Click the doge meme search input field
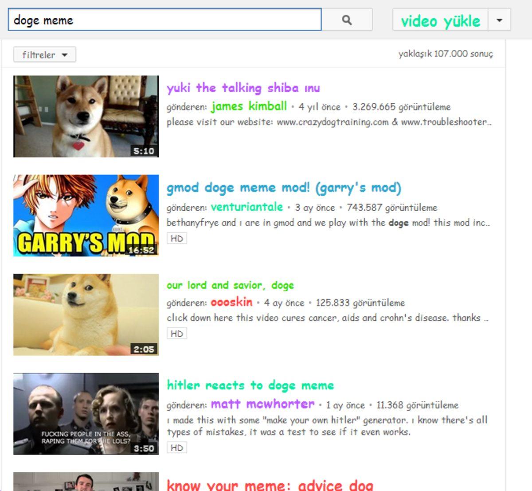Screen dimensions: 532x491 tap(164, 20)
